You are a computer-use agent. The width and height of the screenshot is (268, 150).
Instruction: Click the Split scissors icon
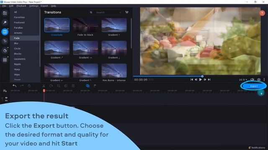click(x=44, y=86)
